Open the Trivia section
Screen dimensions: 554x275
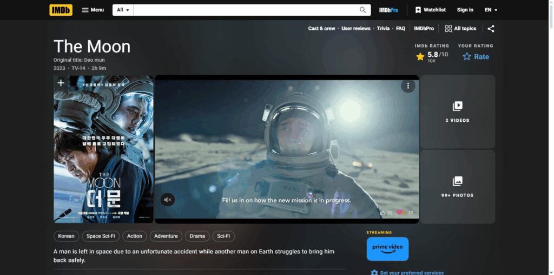coord(383,29)
